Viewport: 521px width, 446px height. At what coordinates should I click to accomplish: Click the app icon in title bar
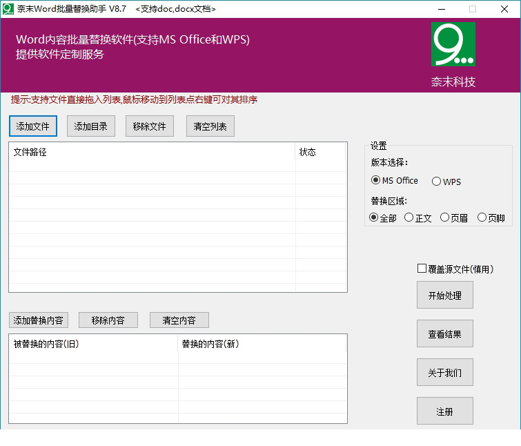point(8,9)
